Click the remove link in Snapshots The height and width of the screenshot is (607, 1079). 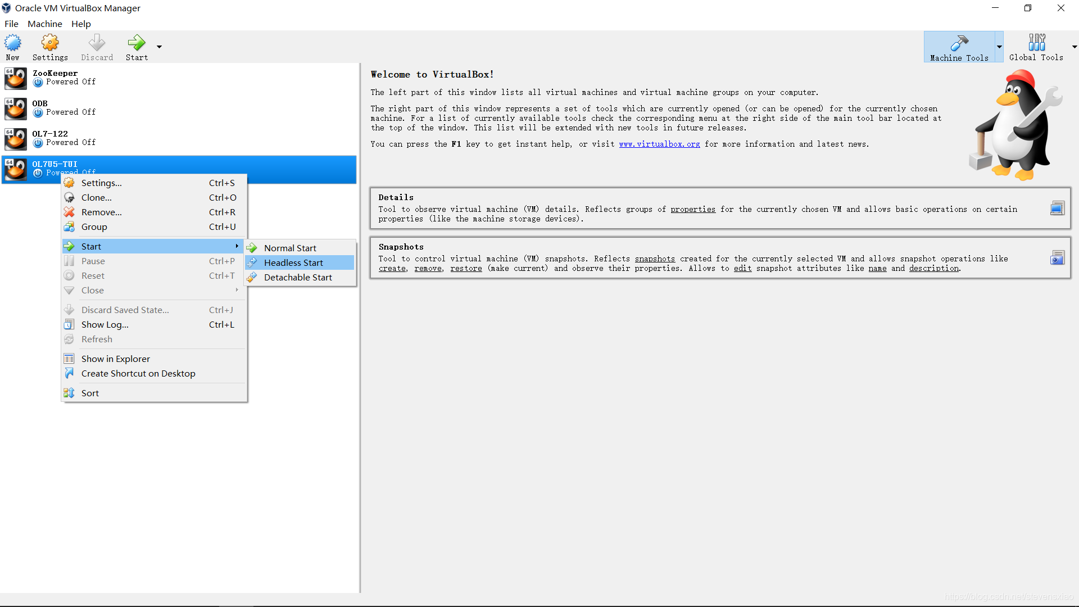428,269
